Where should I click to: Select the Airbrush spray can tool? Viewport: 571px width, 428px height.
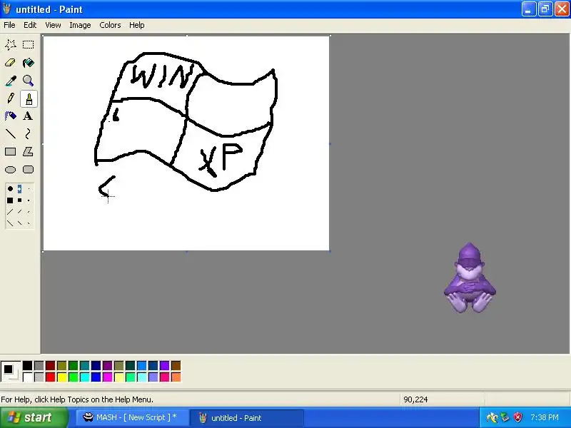[x=11, y=116]
